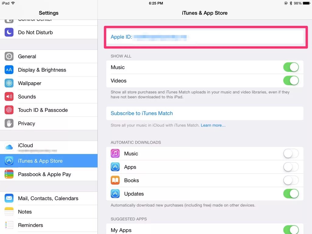Tap the rotation lock status icon
The image size is (312, 234).
286,3
